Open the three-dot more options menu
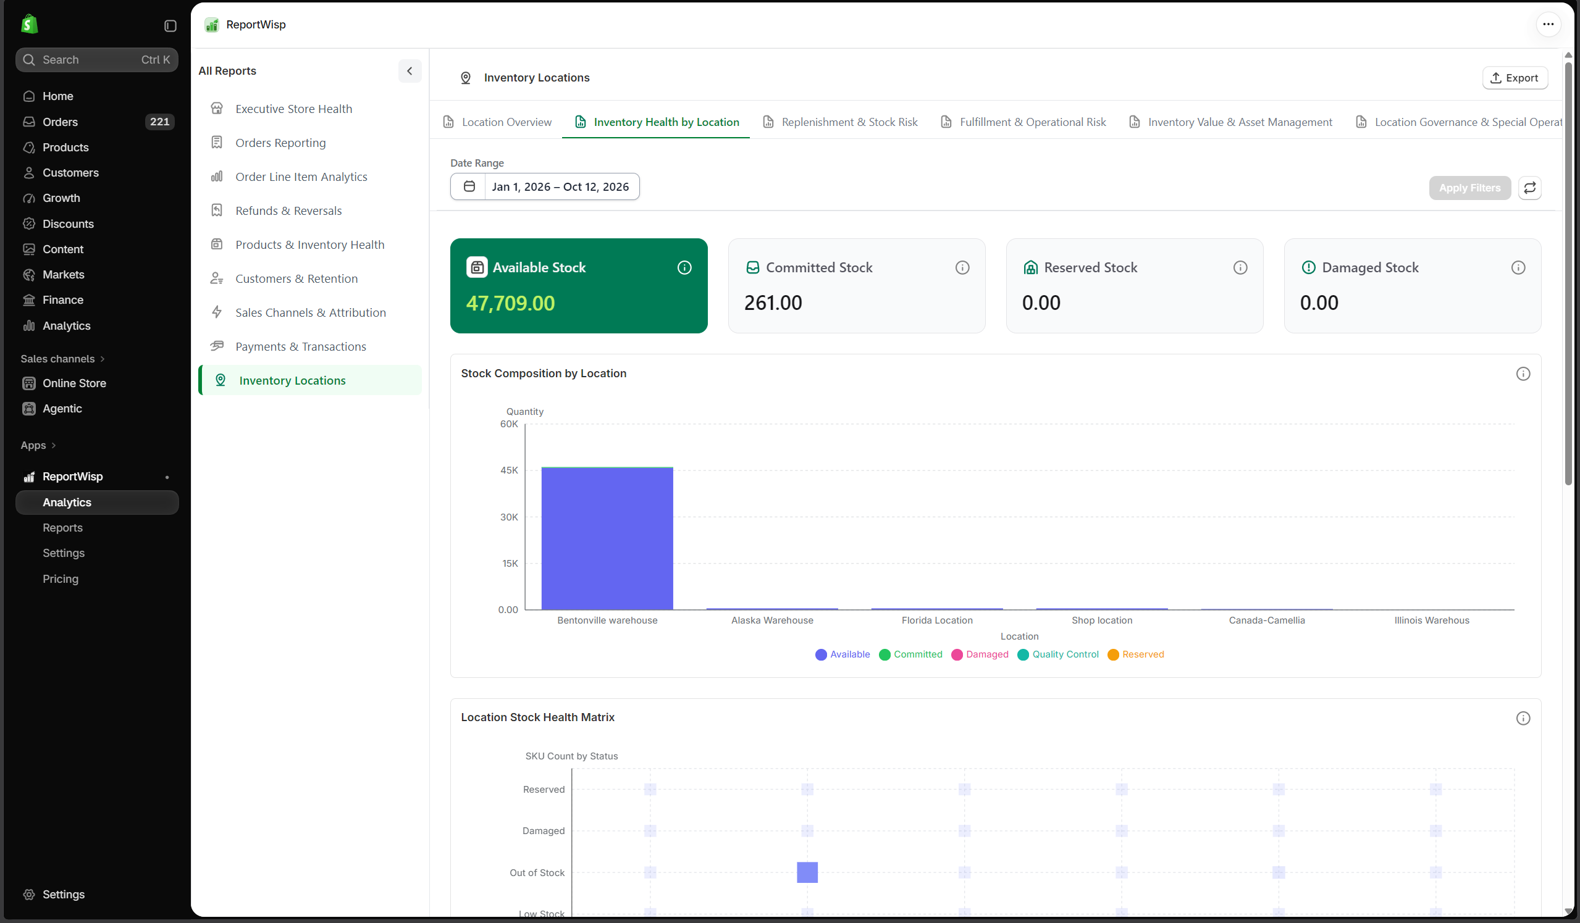Viewport: 1580px width, 923px height. pyautogui.click(x=1548, y=25)
